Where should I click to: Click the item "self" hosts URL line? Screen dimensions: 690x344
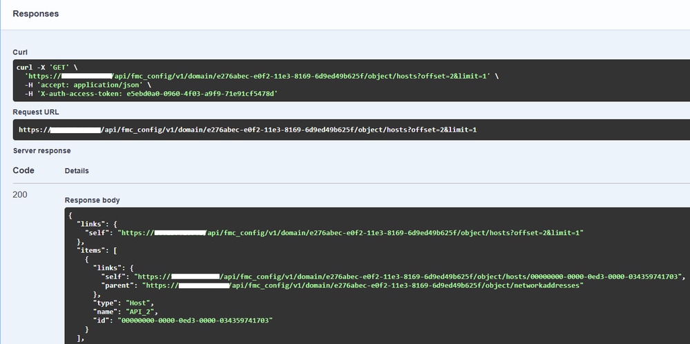(394, 276)
